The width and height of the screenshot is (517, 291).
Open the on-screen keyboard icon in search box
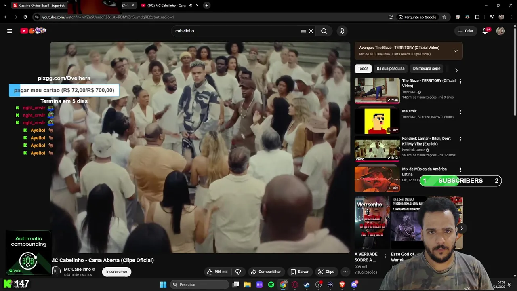click(303, 31)
